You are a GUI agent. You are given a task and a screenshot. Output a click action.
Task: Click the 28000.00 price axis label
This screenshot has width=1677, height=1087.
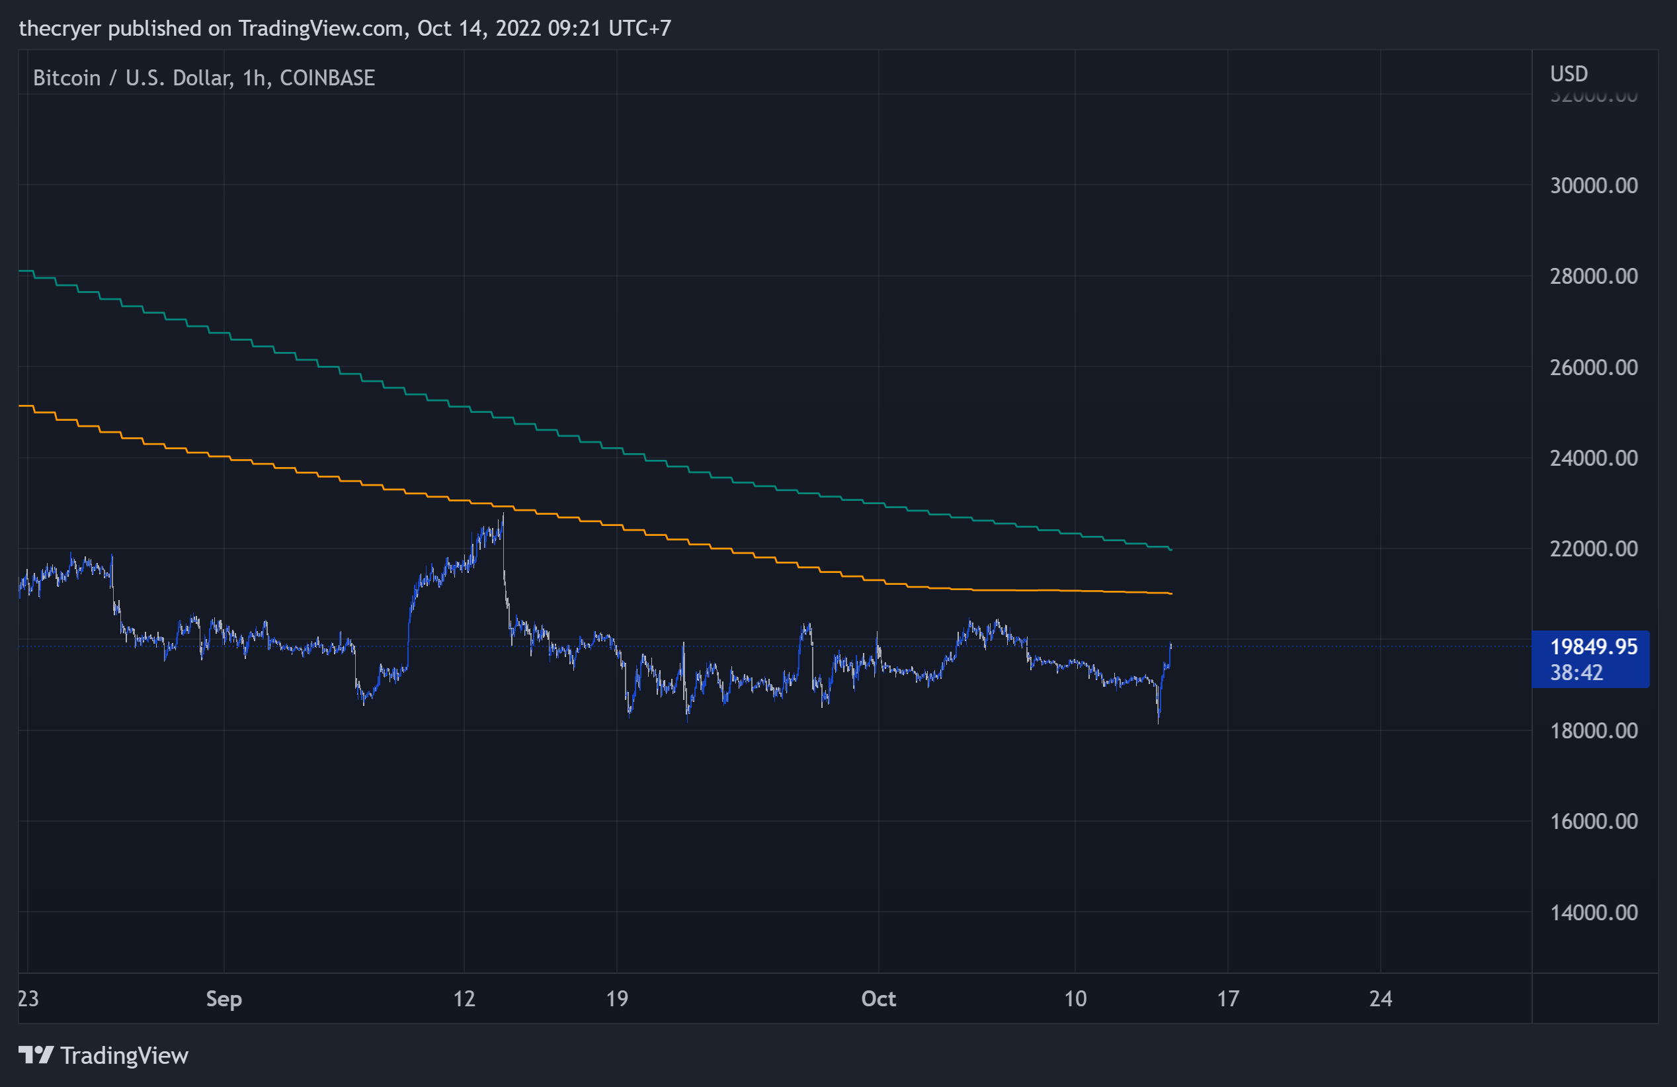click(1594, 277)
